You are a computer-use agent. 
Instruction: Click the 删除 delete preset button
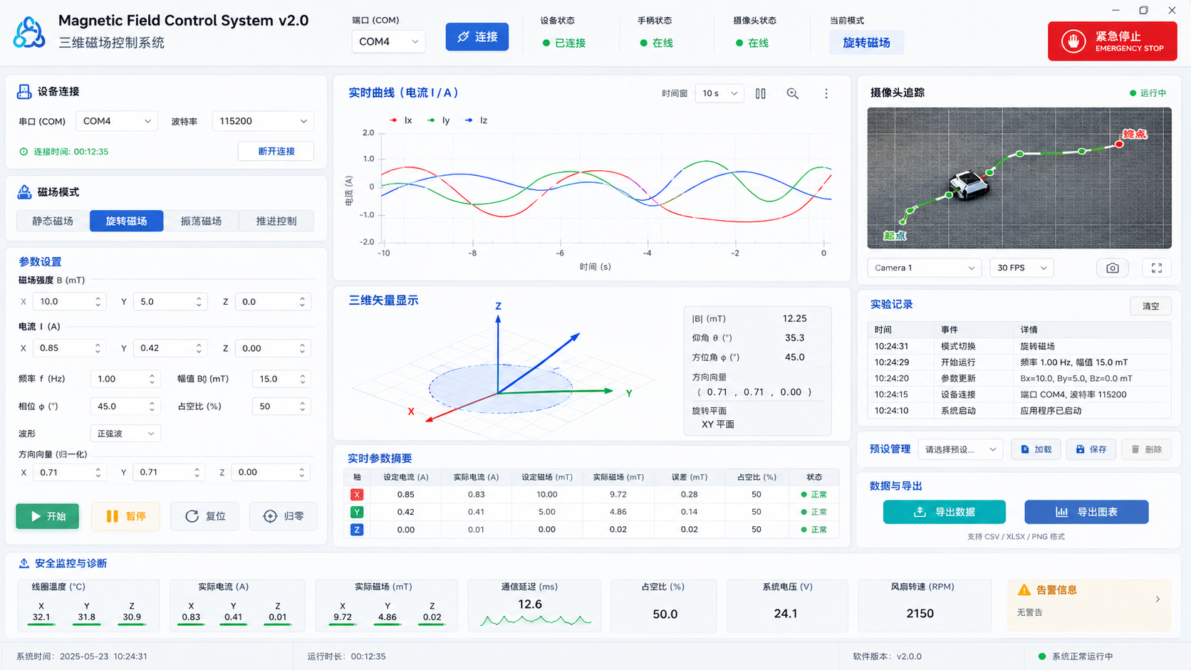click(x=1146, y=449)
